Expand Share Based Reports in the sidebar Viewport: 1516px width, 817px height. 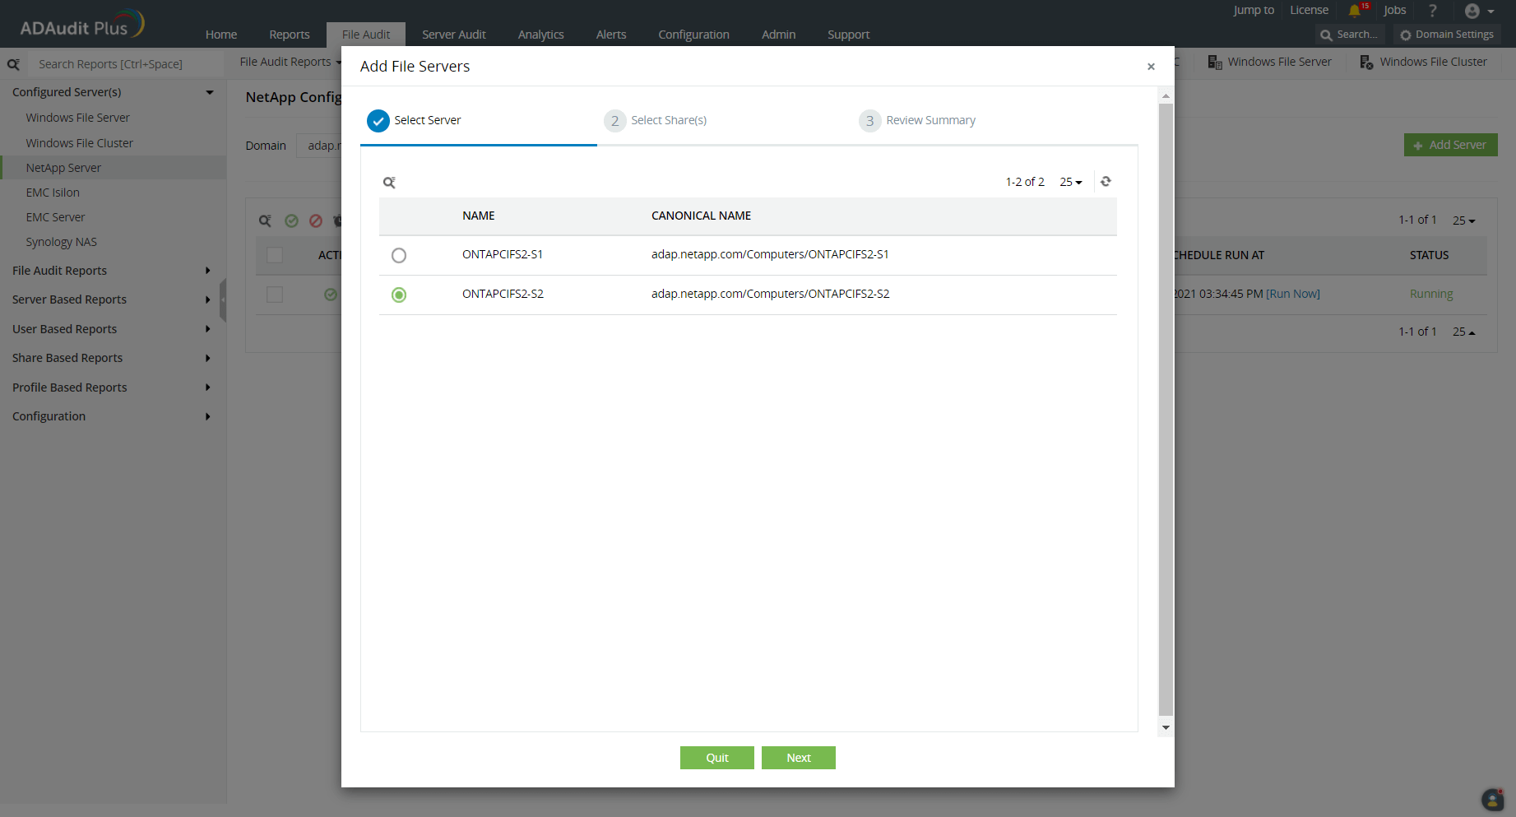pyautogui.click(x=208, y=358)
